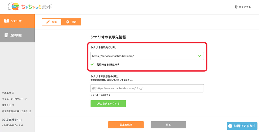Click green checkmark inside the URL field
The height and width of the screenshot is (132, 259).
(200, 56)
